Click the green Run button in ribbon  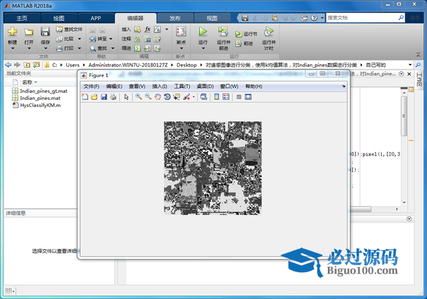203,32
